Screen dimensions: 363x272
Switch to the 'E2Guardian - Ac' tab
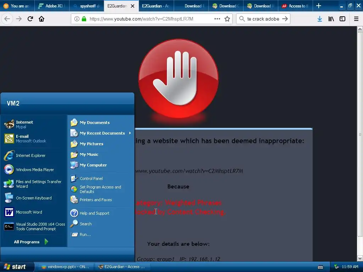(156, 6)
